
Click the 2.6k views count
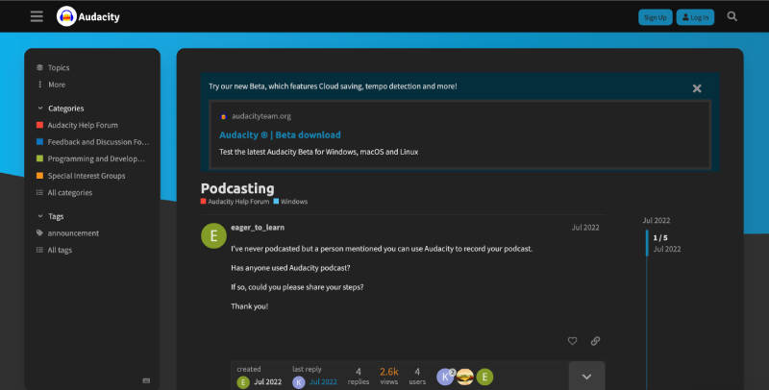389,376
